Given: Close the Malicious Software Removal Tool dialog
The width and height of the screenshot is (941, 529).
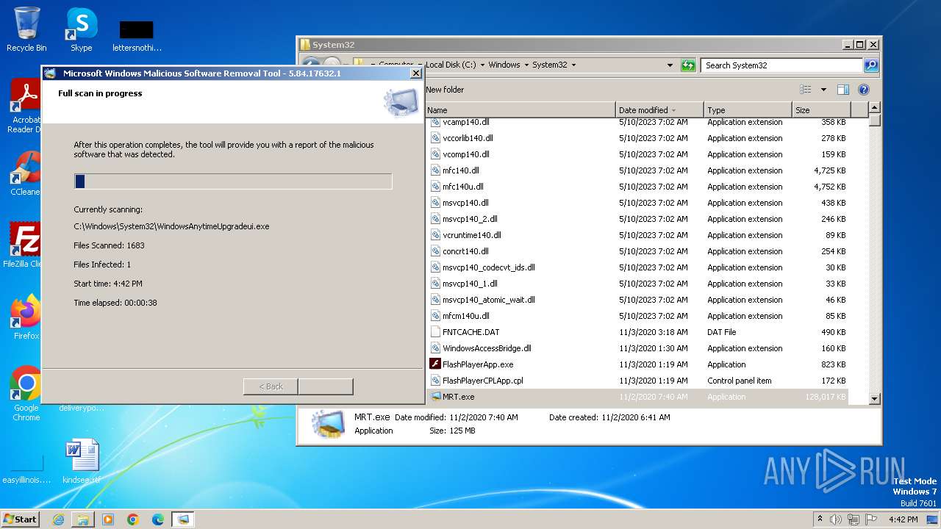Looking at the screenshot, I should [416, 73].
